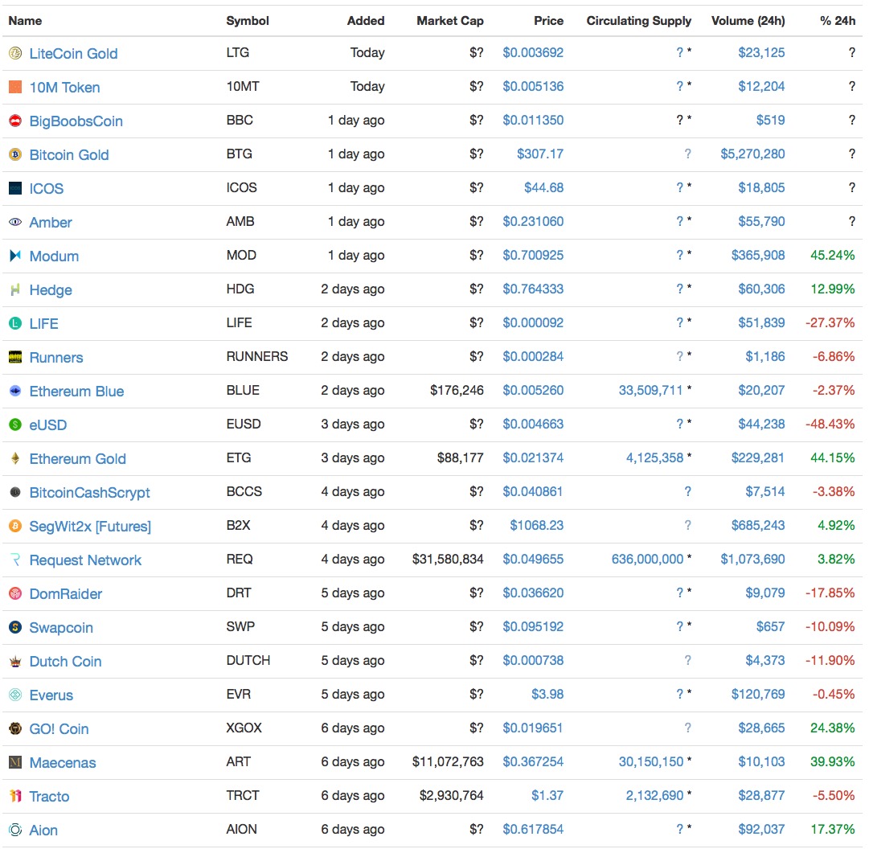Click the Everus icon
Viewport: 869px width, 849px height.
(x=15, y=695)
